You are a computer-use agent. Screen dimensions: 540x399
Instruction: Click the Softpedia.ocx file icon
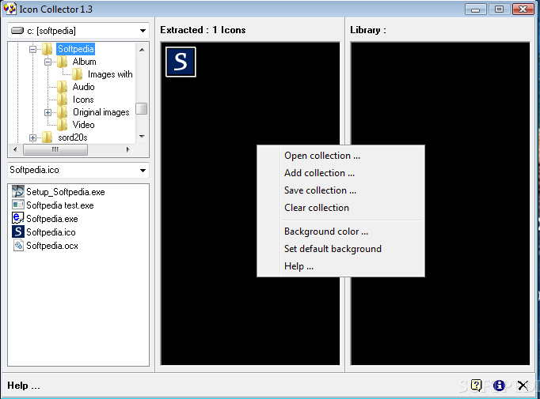click(18, 245)
